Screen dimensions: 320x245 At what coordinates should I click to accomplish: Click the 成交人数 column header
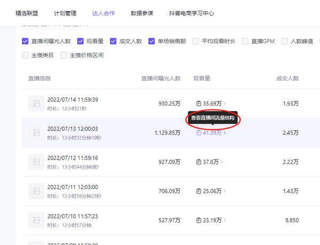[287, 78]
